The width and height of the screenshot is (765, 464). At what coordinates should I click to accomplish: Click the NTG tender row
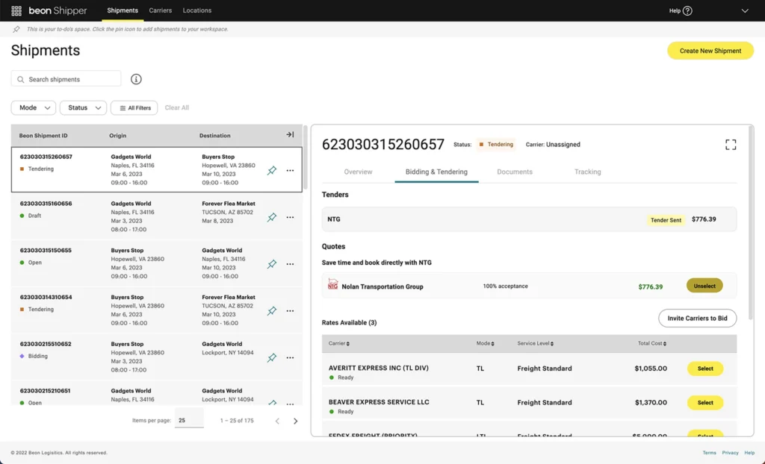point(530,219)
